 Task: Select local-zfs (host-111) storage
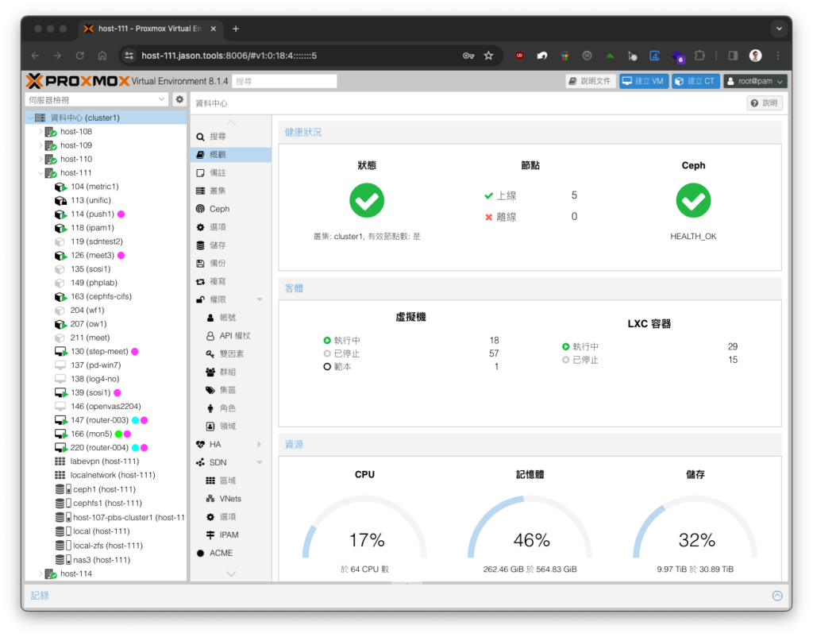[106, 546]
